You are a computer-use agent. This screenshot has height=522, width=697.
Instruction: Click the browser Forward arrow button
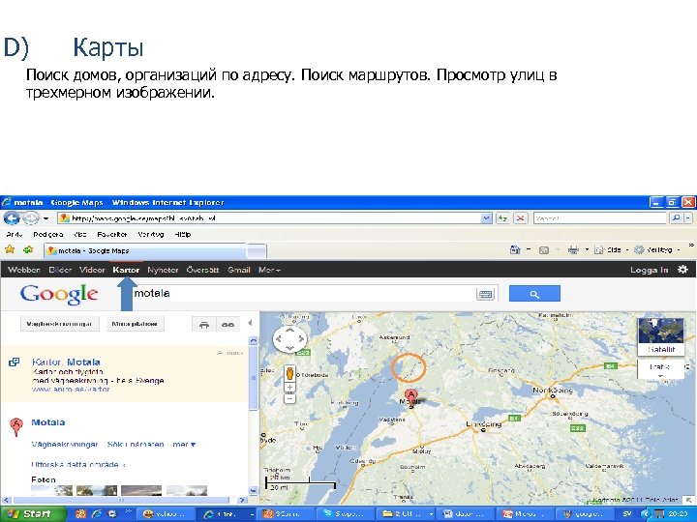[30, 218]
